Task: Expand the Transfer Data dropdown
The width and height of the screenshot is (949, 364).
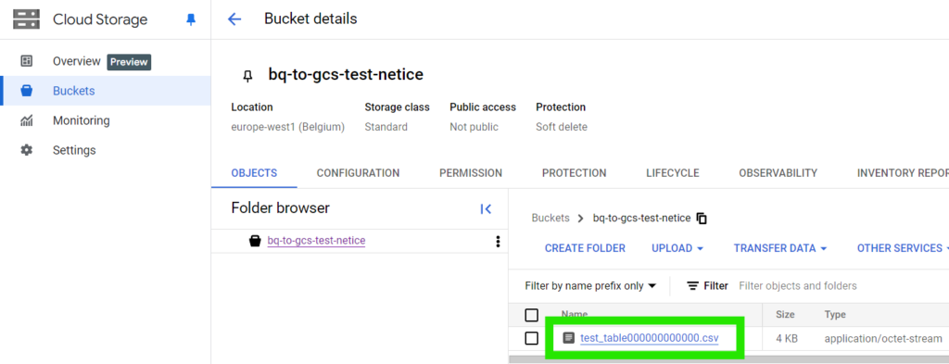Action: coord(780,248)
